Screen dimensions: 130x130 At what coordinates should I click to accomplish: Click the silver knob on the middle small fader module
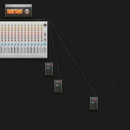57,82
